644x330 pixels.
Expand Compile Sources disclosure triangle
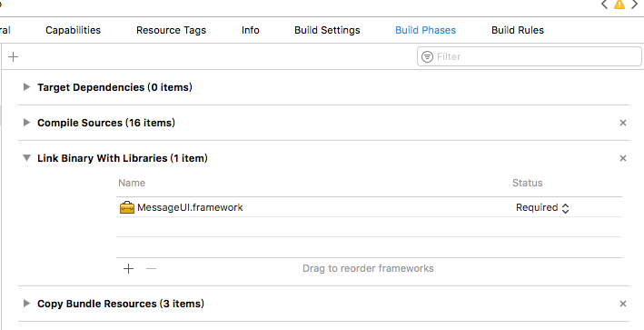26,123
